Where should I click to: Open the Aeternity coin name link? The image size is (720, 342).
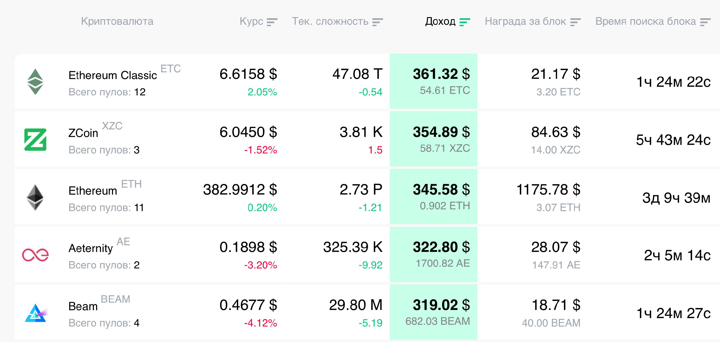point(91,248)
